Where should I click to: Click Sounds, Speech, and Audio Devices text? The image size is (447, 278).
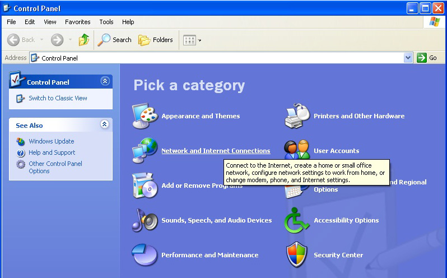tap(217, 220)
